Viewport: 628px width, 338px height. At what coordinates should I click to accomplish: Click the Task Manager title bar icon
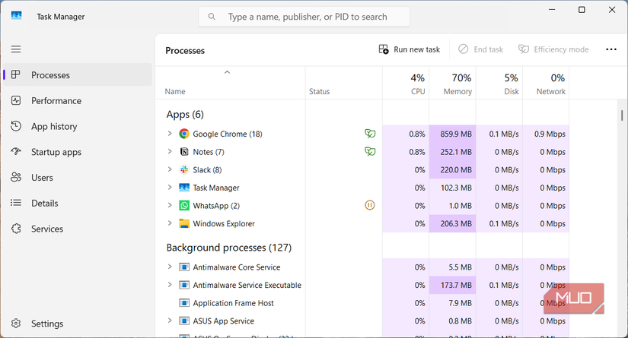pyautogui.click(x=17, y=16)
